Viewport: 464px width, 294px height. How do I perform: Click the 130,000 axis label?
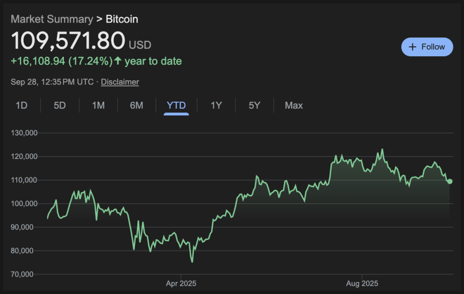tap(24, 133)
